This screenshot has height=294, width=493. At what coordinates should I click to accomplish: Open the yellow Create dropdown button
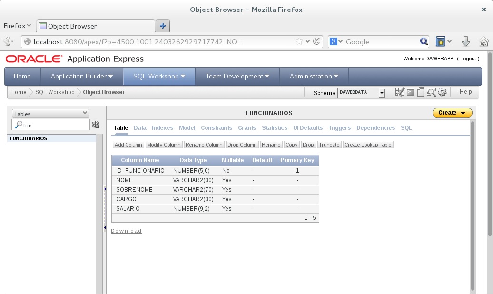click(452, 113)
